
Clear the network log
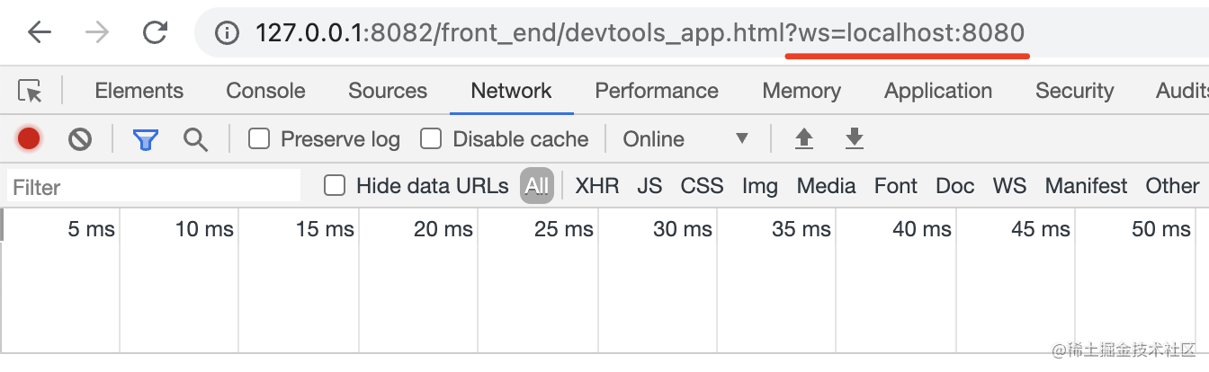80,139
